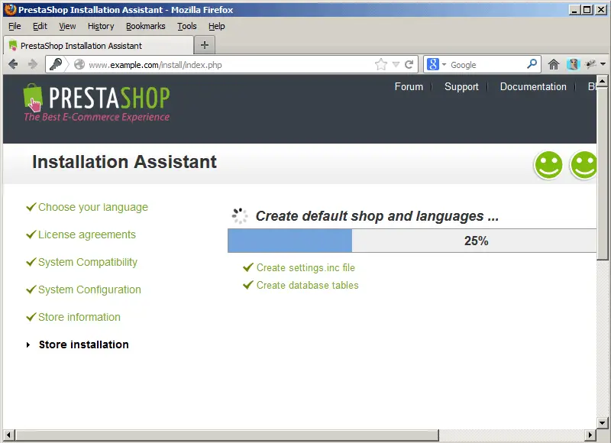Click the checkmark beside System Compatibility

pos(31,262)
